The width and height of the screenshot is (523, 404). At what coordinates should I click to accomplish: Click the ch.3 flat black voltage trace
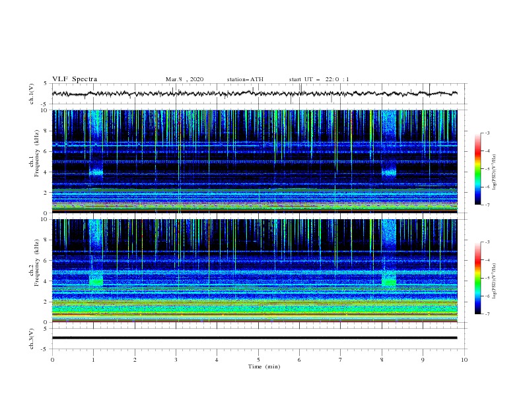click(x=254, y=338)
